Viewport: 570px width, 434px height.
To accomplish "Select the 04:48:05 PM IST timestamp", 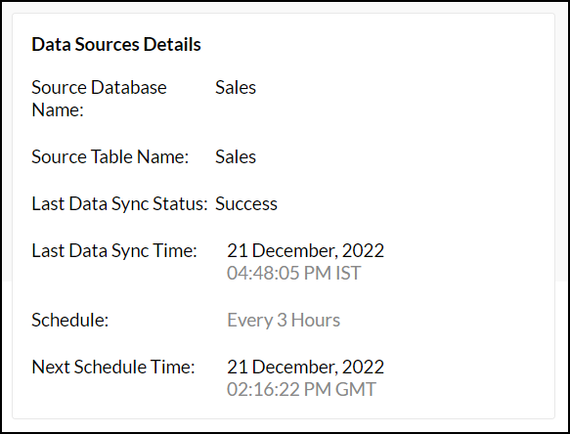I will coord(293,273).
